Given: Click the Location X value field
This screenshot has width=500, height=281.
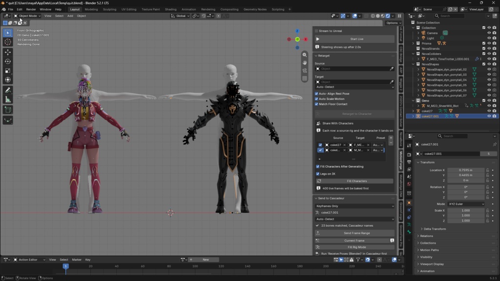Looking at the screenshot, I should click(x=466, y=170).
